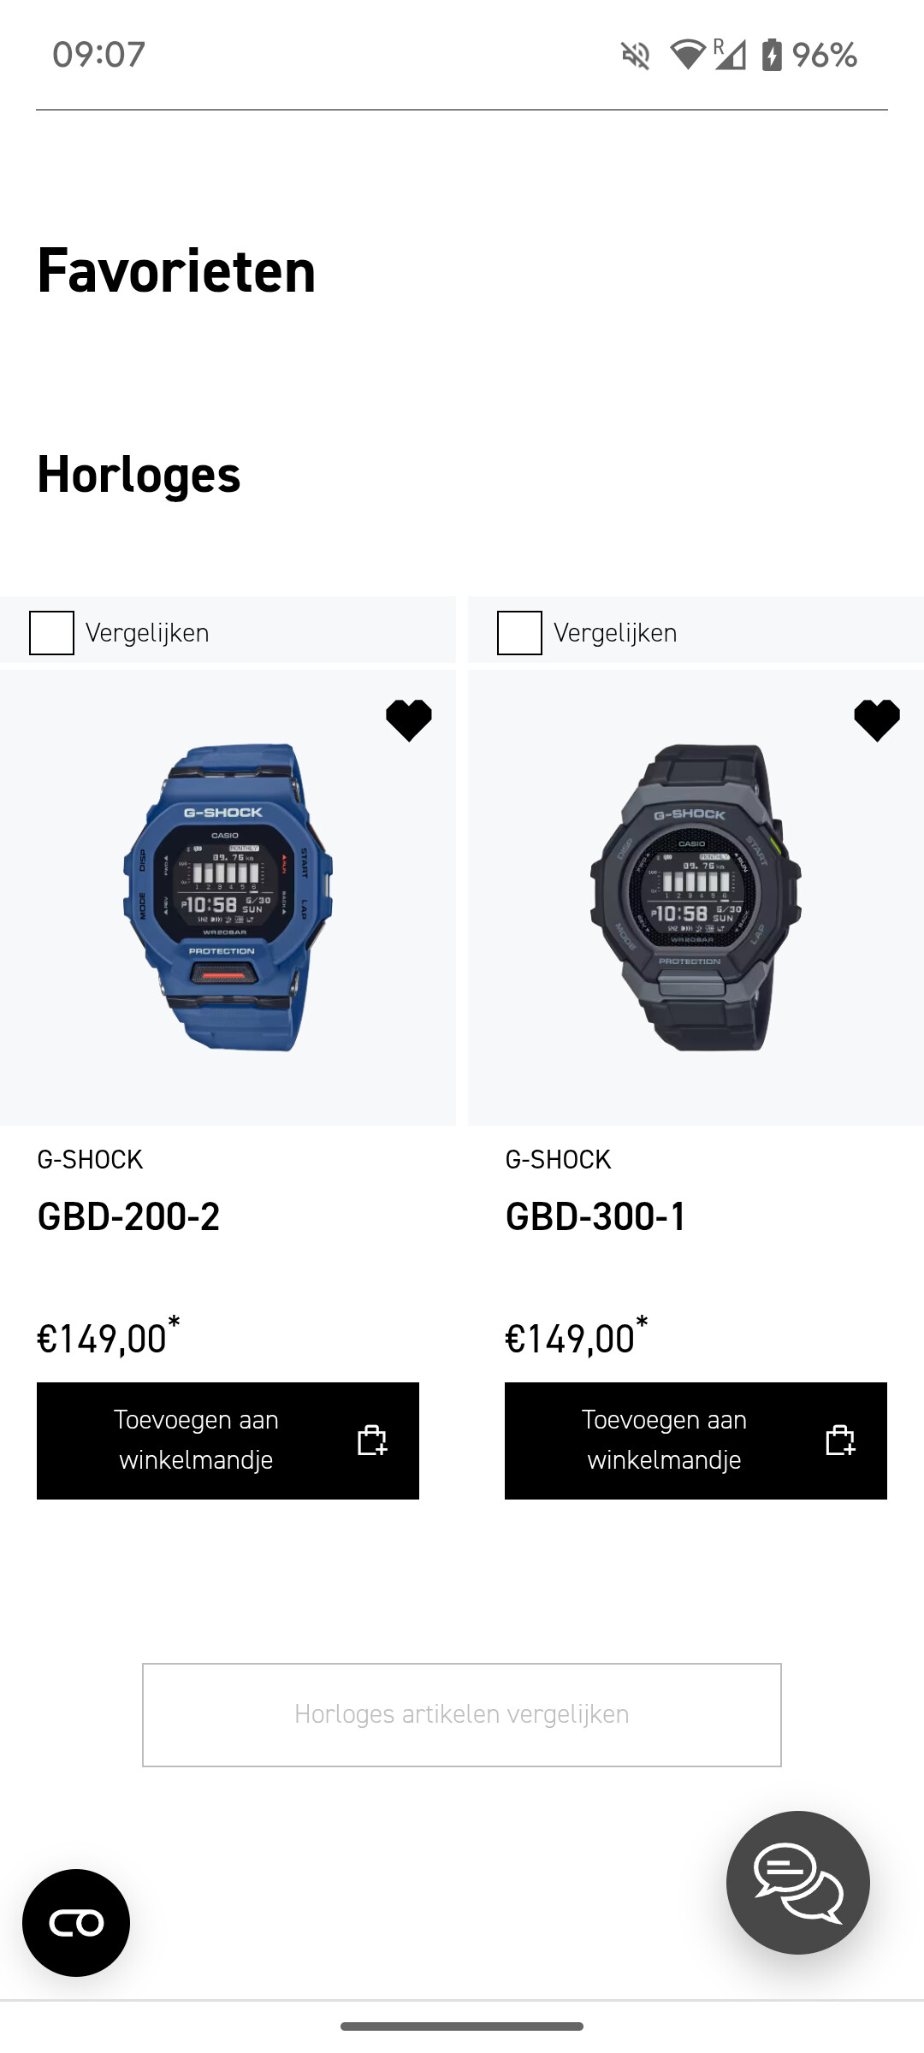Screen dimensions: 924x2053
Task: Tap the bottom navigation gesture bar
Action: (462, 2026)
